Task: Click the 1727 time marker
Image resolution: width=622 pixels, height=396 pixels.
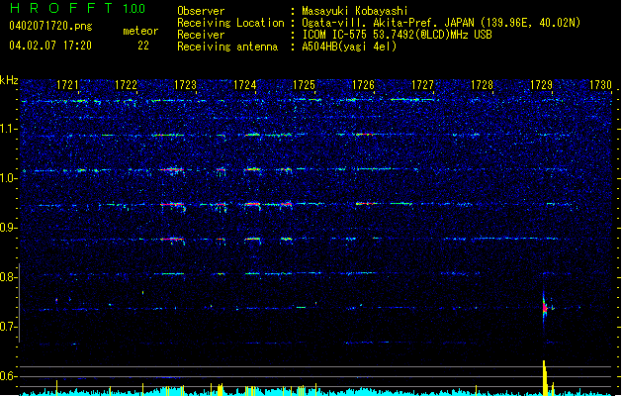Action: point(422,85)
